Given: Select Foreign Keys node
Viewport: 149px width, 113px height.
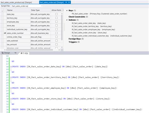Looking at the screenshot, I should pyautogui.click(x=76, y=39).
